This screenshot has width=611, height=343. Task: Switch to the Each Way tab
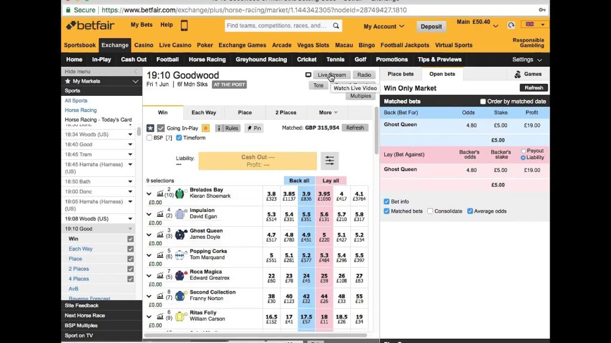tap(203, 113)
